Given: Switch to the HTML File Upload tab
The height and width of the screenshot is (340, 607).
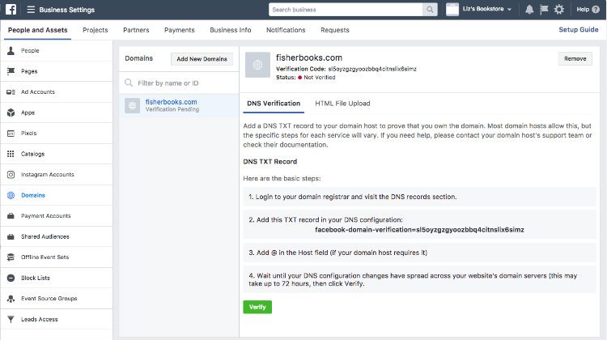Looking at the screenshot, I should click(x=342, y=104).
